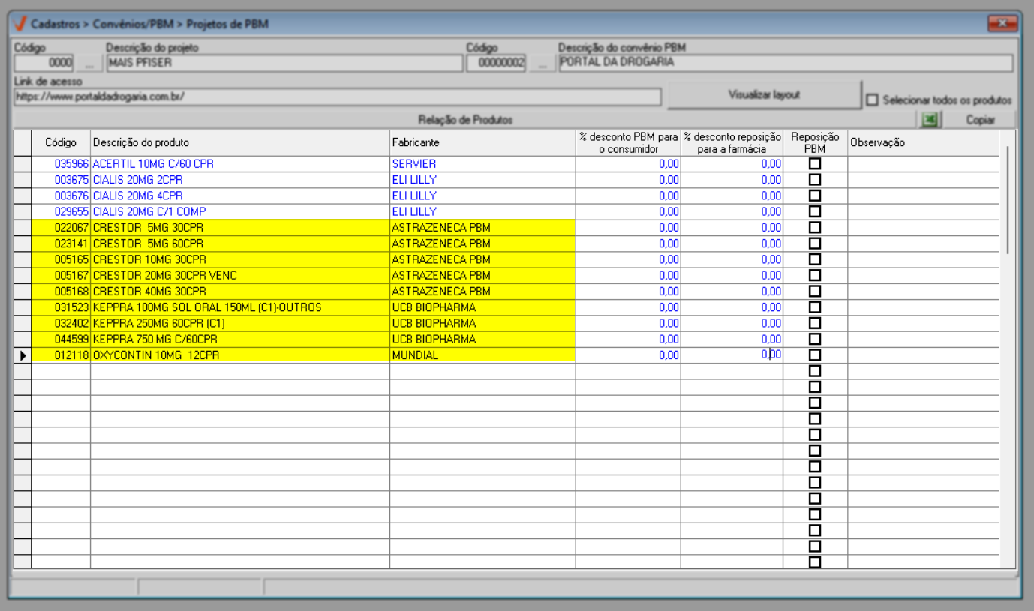
Task: Click the Descrição do produto column header
Action: [x=240, y=142]
